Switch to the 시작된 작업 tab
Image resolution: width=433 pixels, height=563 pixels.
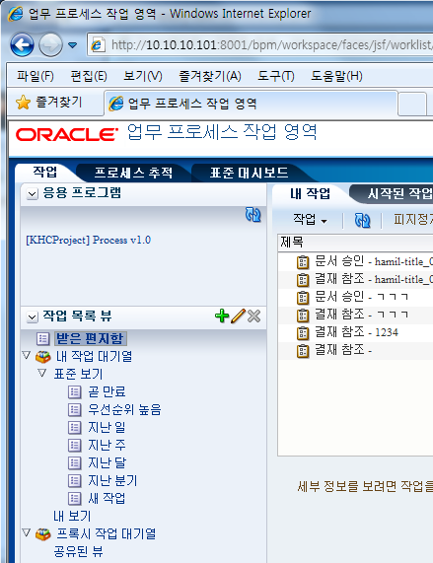[399, 194]
